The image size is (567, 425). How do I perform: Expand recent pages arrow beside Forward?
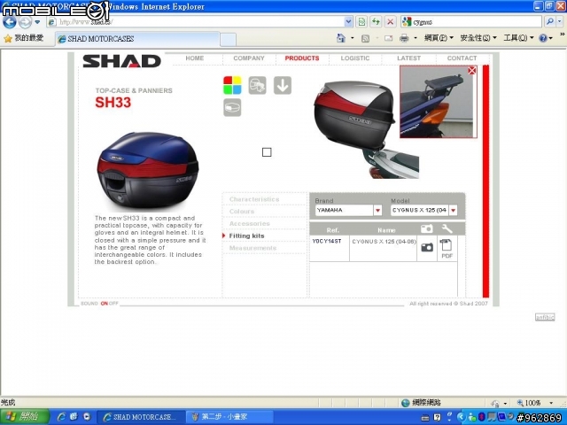tap(37, 22)
